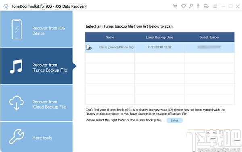
Task: Open the key registration icon
Action: pyautogui.click(x=191, y=6)
